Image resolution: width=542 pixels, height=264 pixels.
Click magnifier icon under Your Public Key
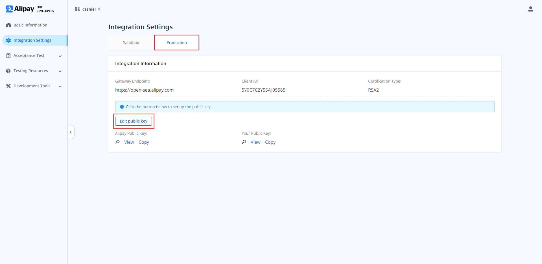point(244,142)
